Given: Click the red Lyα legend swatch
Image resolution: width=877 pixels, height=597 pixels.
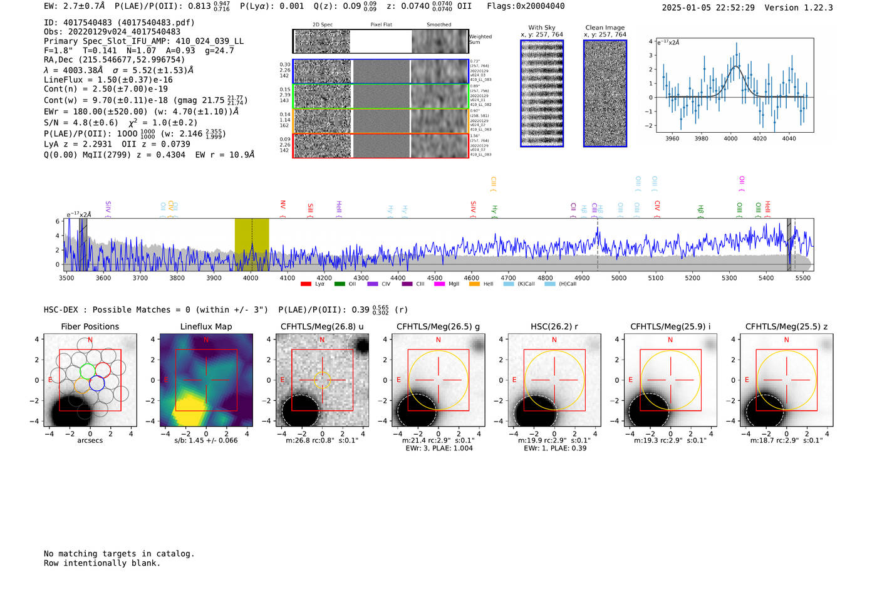Looking at the screenshot, I should (x=306, y=284).
